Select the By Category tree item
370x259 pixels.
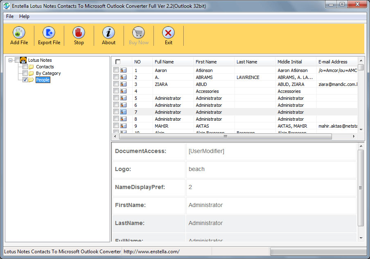click(48, 73)
